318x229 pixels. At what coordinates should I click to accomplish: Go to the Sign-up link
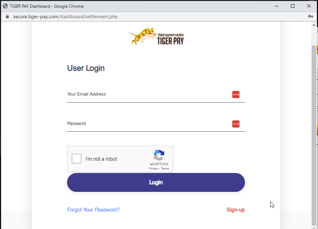pyautogui.click(x=236, y=210)
